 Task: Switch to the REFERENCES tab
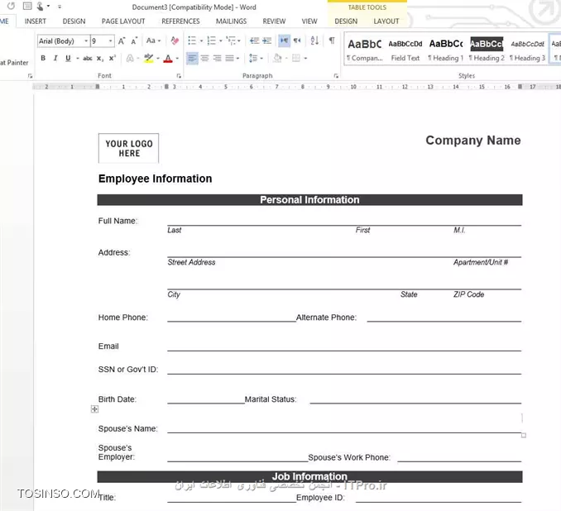click(x=180, y=21)
